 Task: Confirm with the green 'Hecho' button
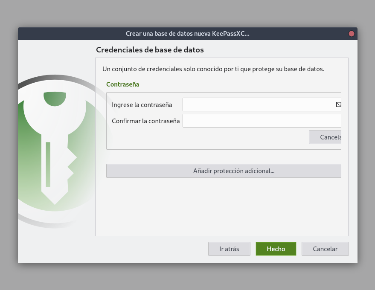(x=276, y=249)
